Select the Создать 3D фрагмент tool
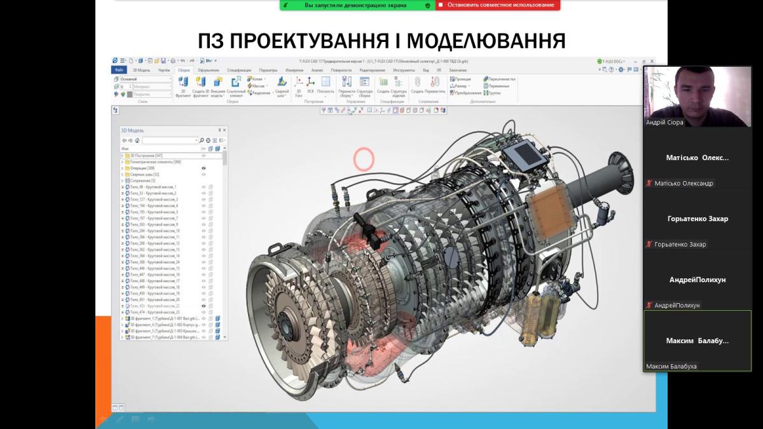The width and height of the screenshot is (763, 429). [x=201, y=82]
